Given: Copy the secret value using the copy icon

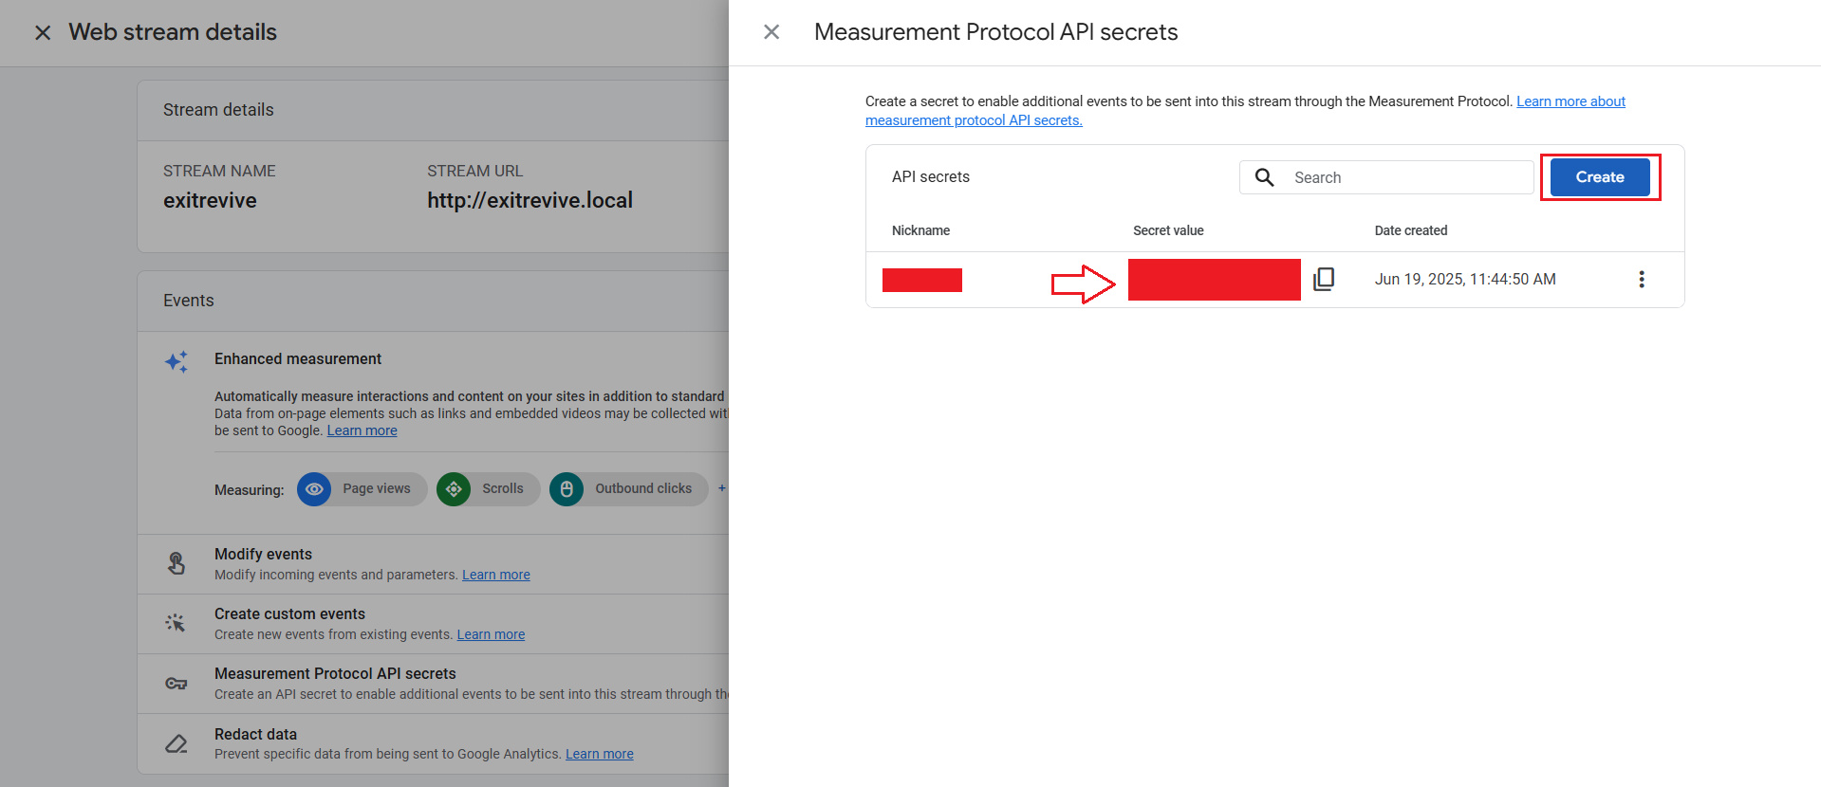Looking at the screenshot, I should (x=1324, y=279).
